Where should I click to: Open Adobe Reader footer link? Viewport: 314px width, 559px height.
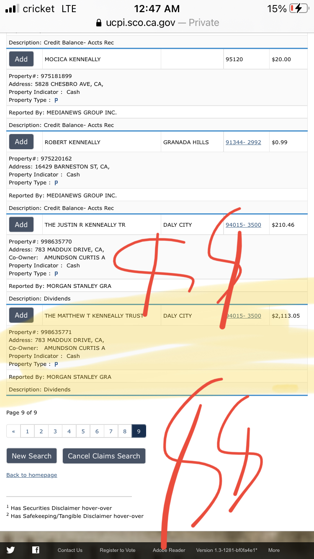(x=169, y=550)
